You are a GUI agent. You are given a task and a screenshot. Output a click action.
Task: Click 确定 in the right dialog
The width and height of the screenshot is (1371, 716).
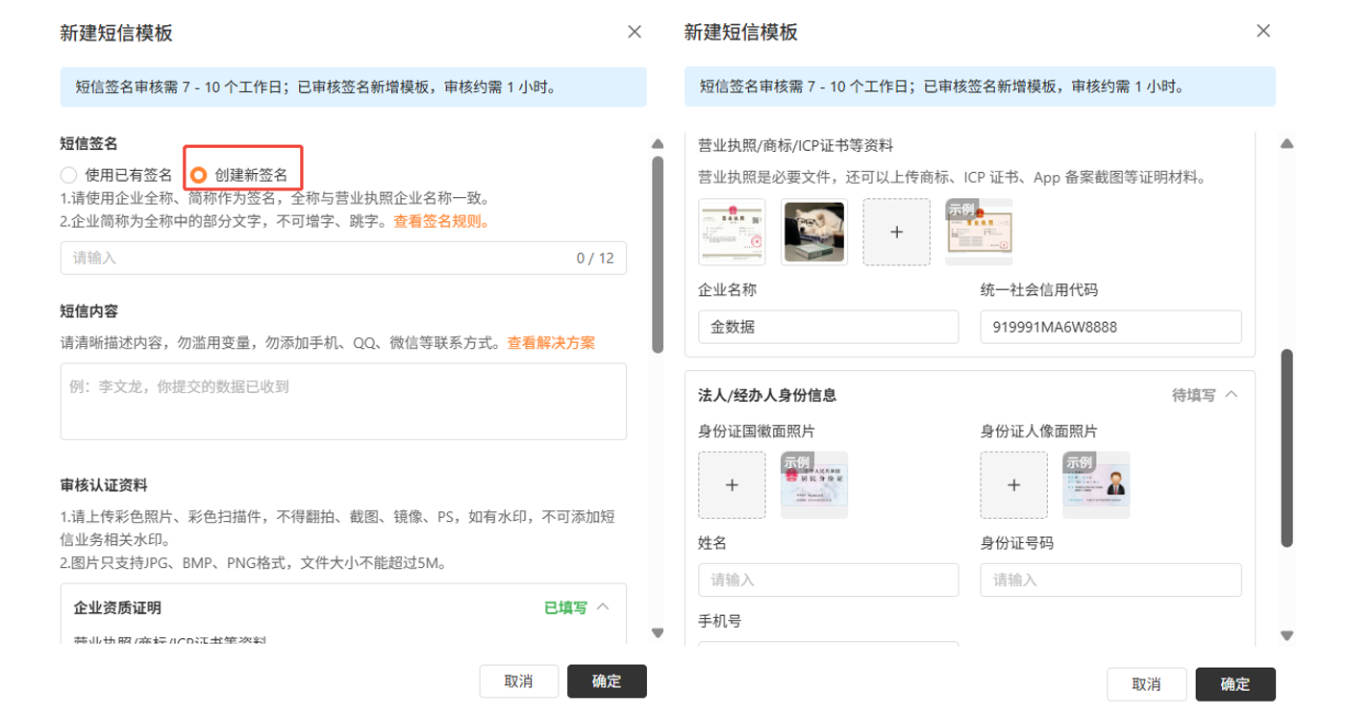pos(1235,684)
